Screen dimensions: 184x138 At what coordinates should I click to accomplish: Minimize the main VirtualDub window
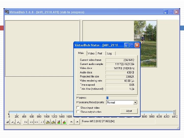pos(166,12)
